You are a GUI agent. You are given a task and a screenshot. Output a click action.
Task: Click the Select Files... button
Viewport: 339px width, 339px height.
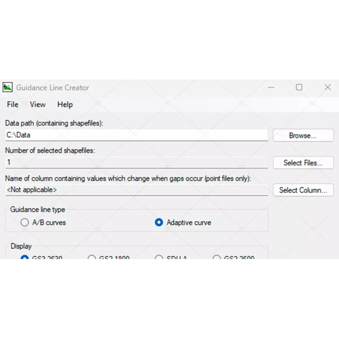point(303,163)
